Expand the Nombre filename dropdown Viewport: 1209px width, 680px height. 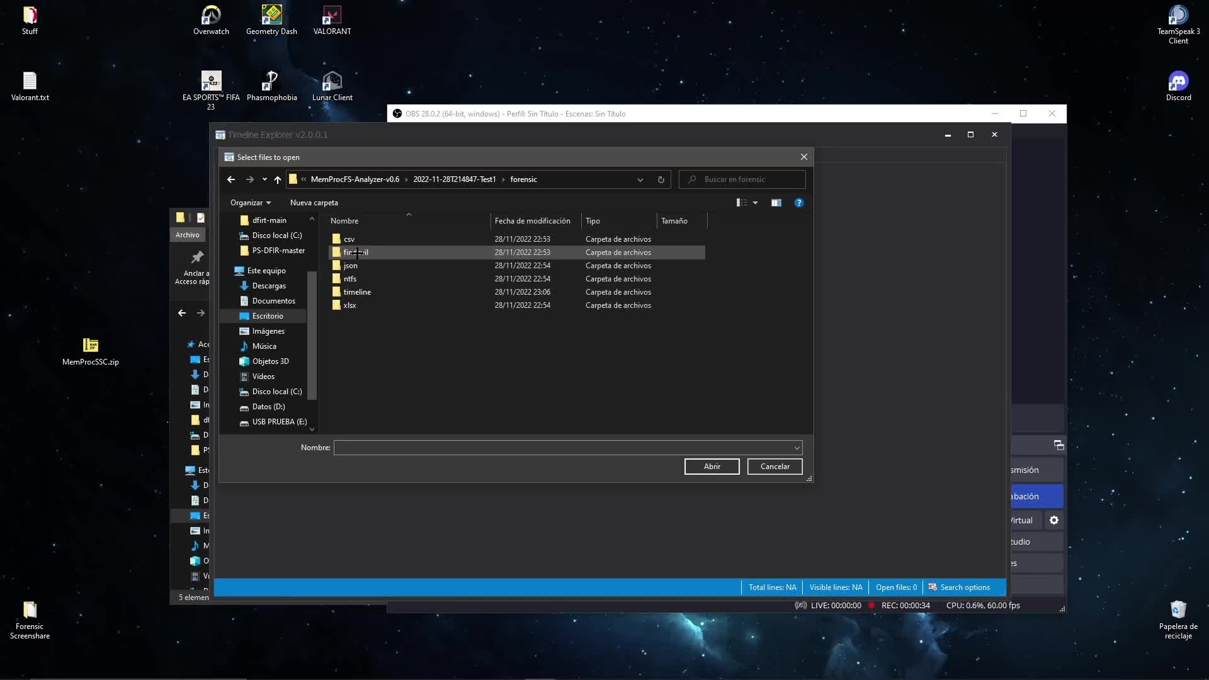tap(796, 448)
